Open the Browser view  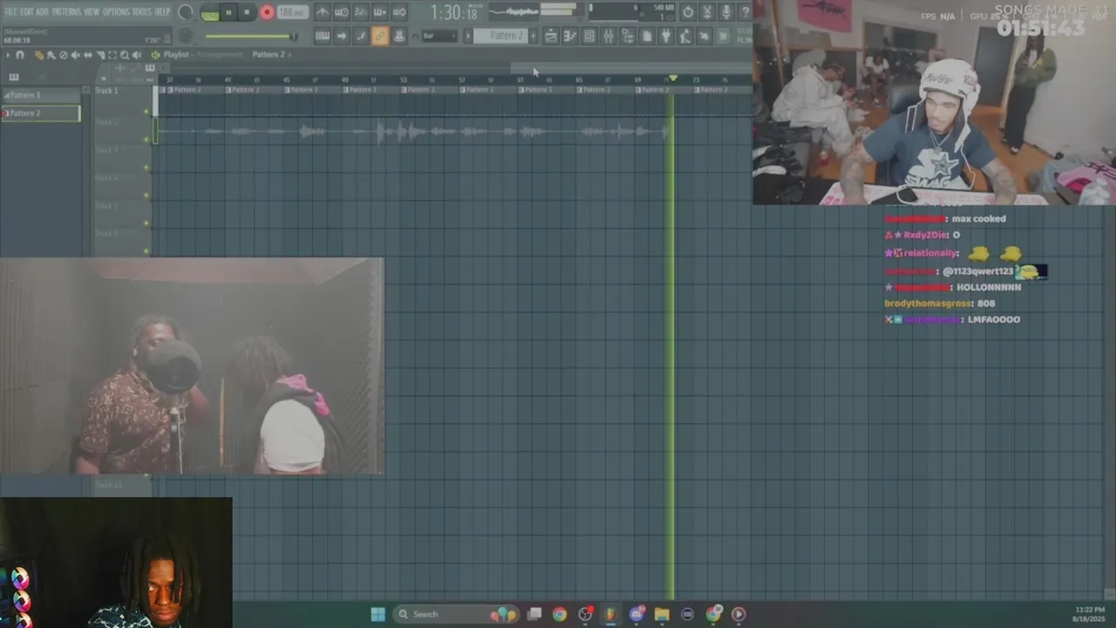(x=628, y=36)
